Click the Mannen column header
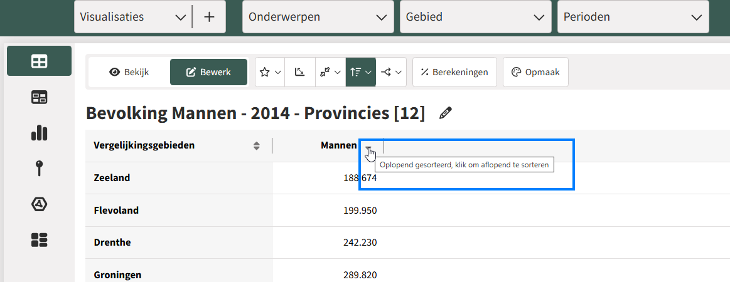Image resolution: width=730 pixels, height=282 pixels. (338, 145)
